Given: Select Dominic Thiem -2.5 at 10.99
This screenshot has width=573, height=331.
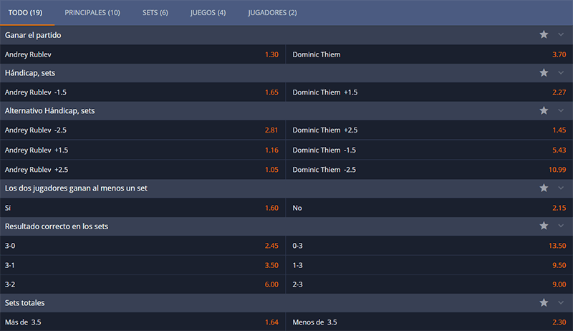Looking at the screenshot, I should [429, 170].
